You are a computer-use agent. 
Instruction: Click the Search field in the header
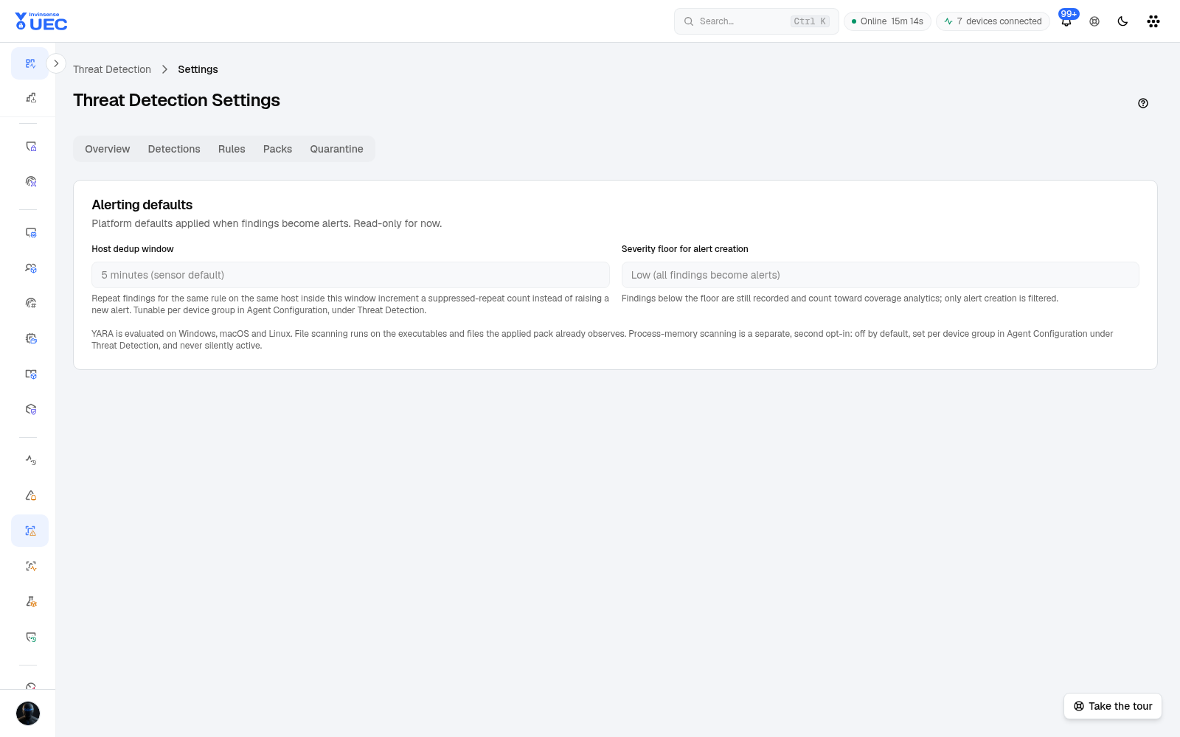(756, 21)
